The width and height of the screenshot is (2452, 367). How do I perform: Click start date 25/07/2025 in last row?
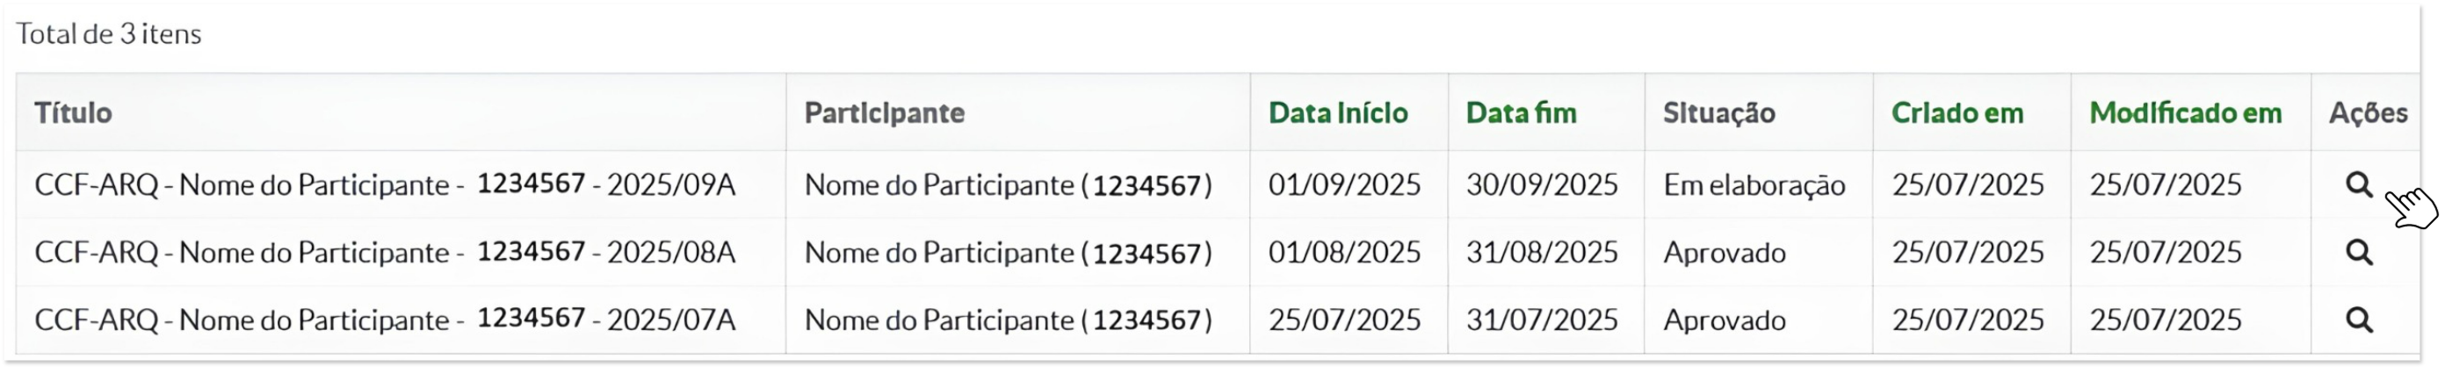[x=1344, y=320]
